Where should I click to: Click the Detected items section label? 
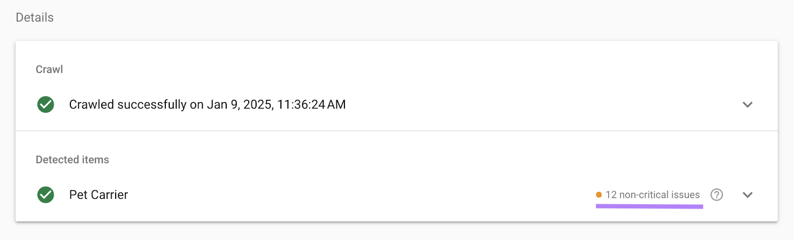tap(72, 160)
